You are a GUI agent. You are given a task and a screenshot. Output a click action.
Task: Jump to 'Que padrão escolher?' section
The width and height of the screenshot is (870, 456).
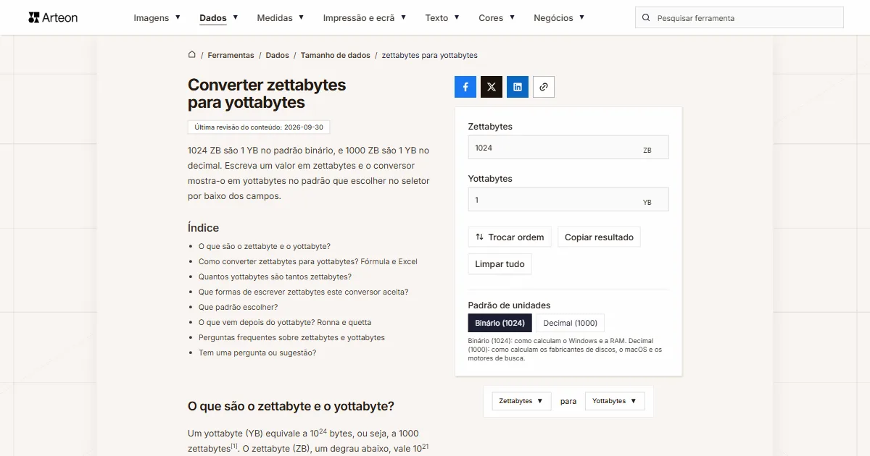pyautogui.click(x=239, y=308)
